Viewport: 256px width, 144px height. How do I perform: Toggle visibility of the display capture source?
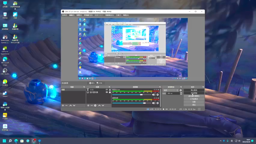(107, 92)
